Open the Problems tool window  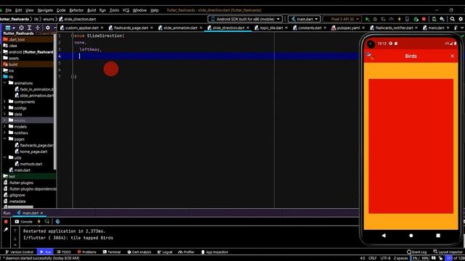point(87,252)
